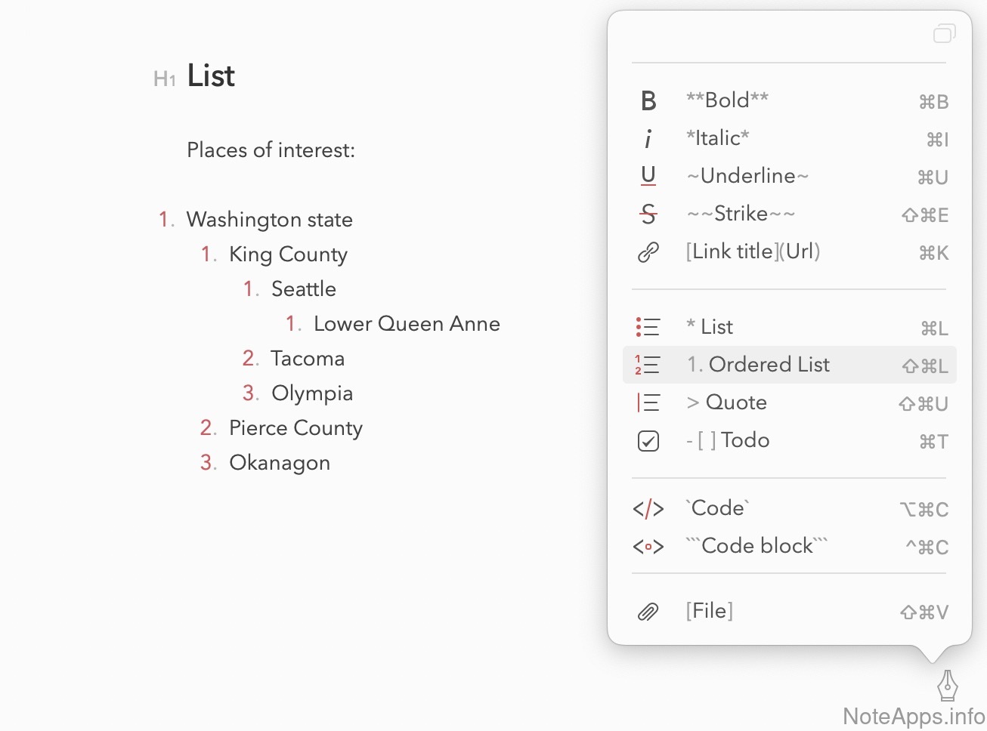Click the Strikethrough S icon
The width and height of the screenshot is (987, 731).
tap(648, 214)
